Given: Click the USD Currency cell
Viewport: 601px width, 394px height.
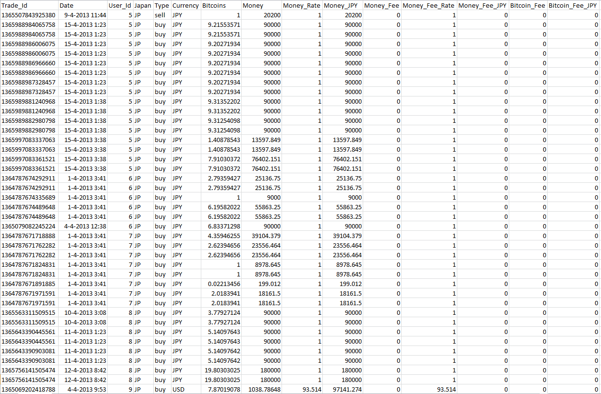Looking at the screenshot, I should pyautogui.click(x=185, y=389).
